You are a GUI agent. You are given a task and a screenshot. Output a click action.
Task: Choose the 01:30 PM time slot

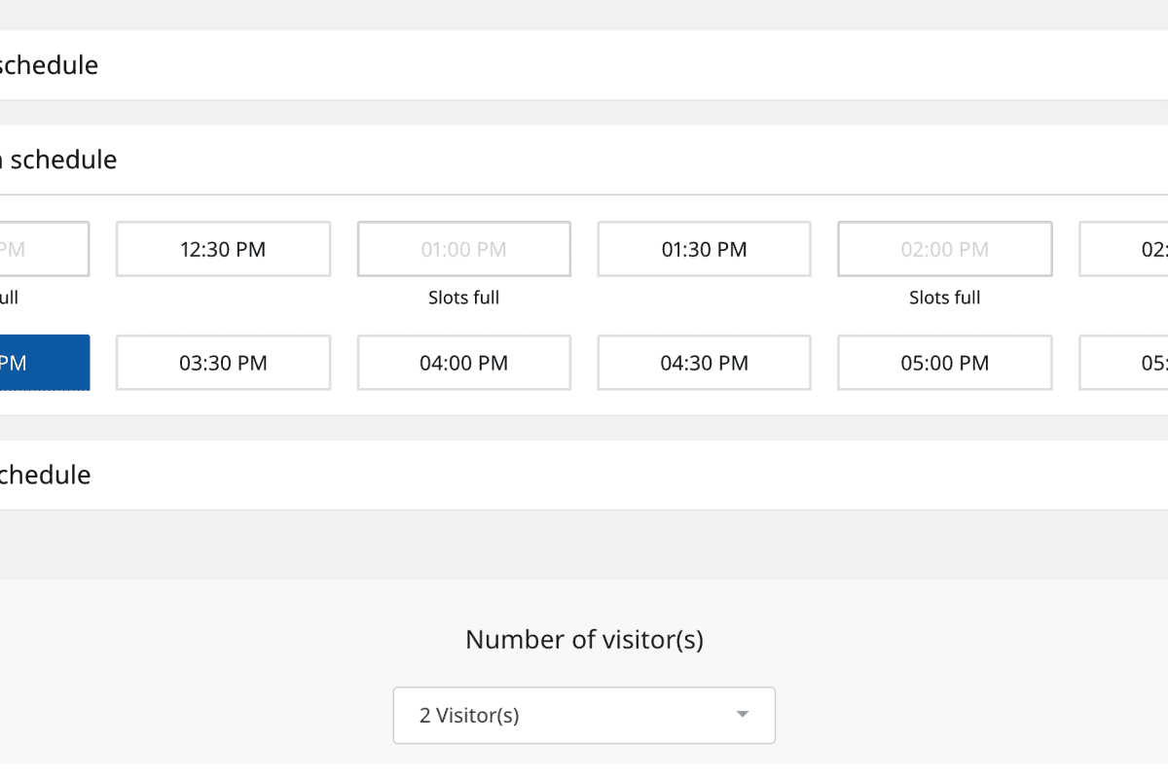[x=704, y=249]
